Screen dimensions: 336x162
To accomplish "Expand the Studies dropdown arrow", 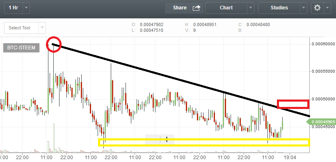I will click(304, 8).
